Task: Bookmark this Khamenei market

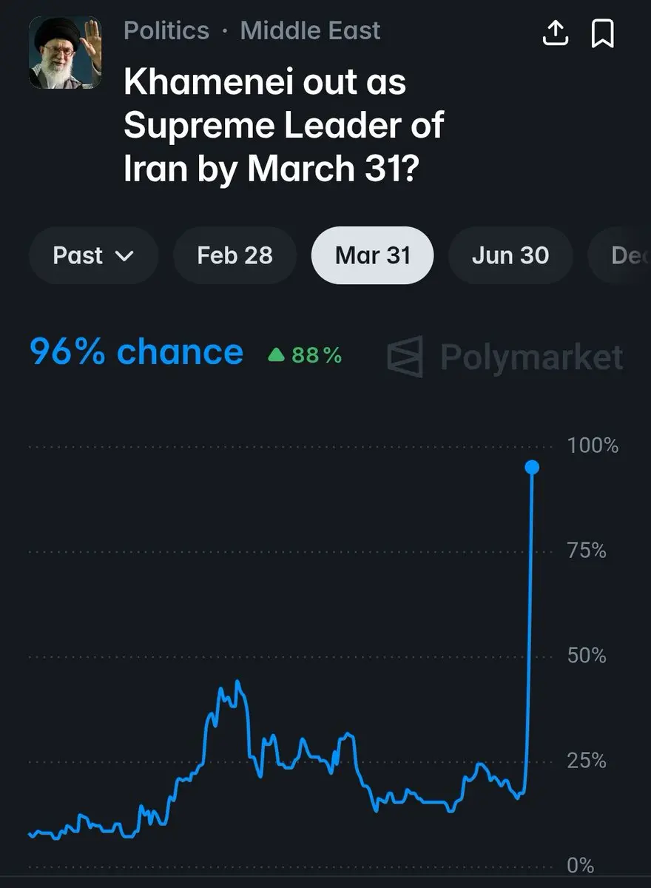Action: pyautogui.click(x=603, y=33)
